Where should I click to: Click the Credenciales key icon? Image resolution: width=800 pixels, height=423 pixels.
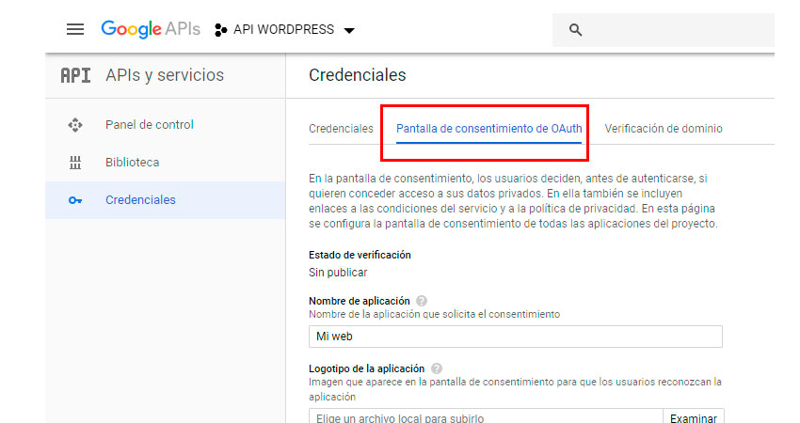(x=75, y=200)
